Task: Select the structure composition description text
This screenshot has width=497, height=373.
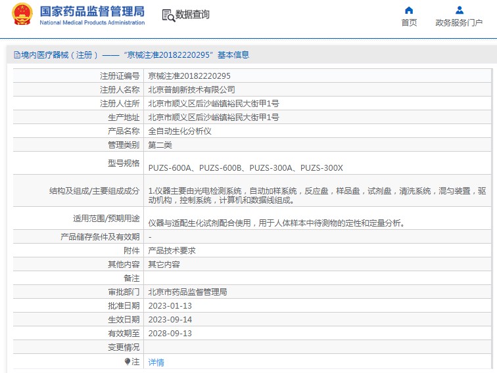Action: pos(317,196)
